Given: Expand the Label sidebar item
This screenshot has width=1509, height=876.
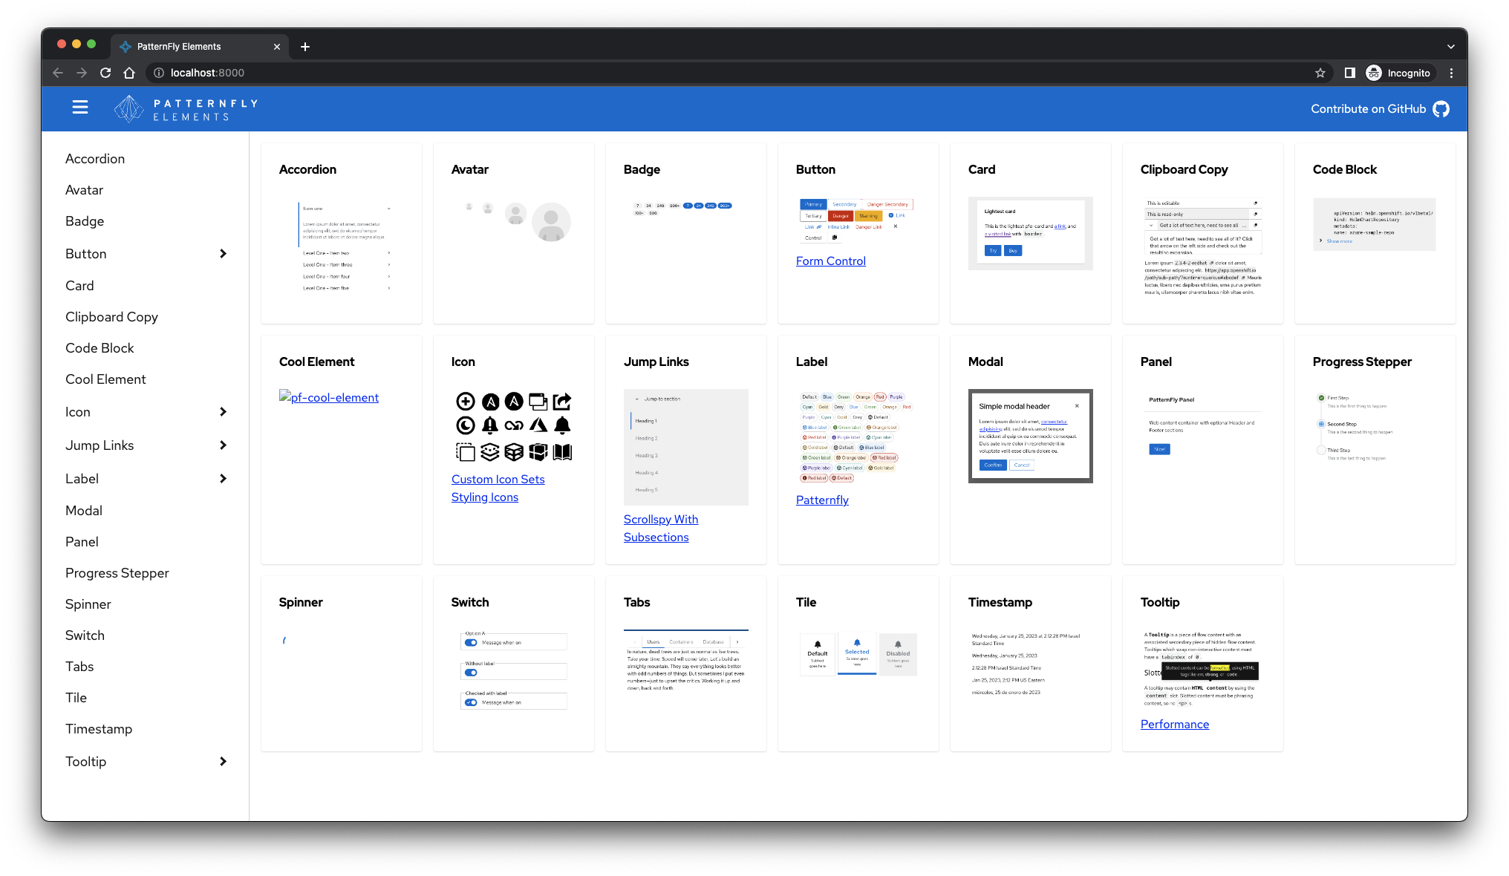Looking at the screenshot, I should (224, 477).
